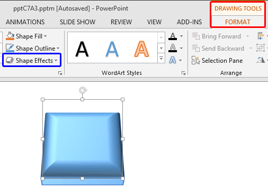Click the top-left shape resize handle

click(42, 100)
